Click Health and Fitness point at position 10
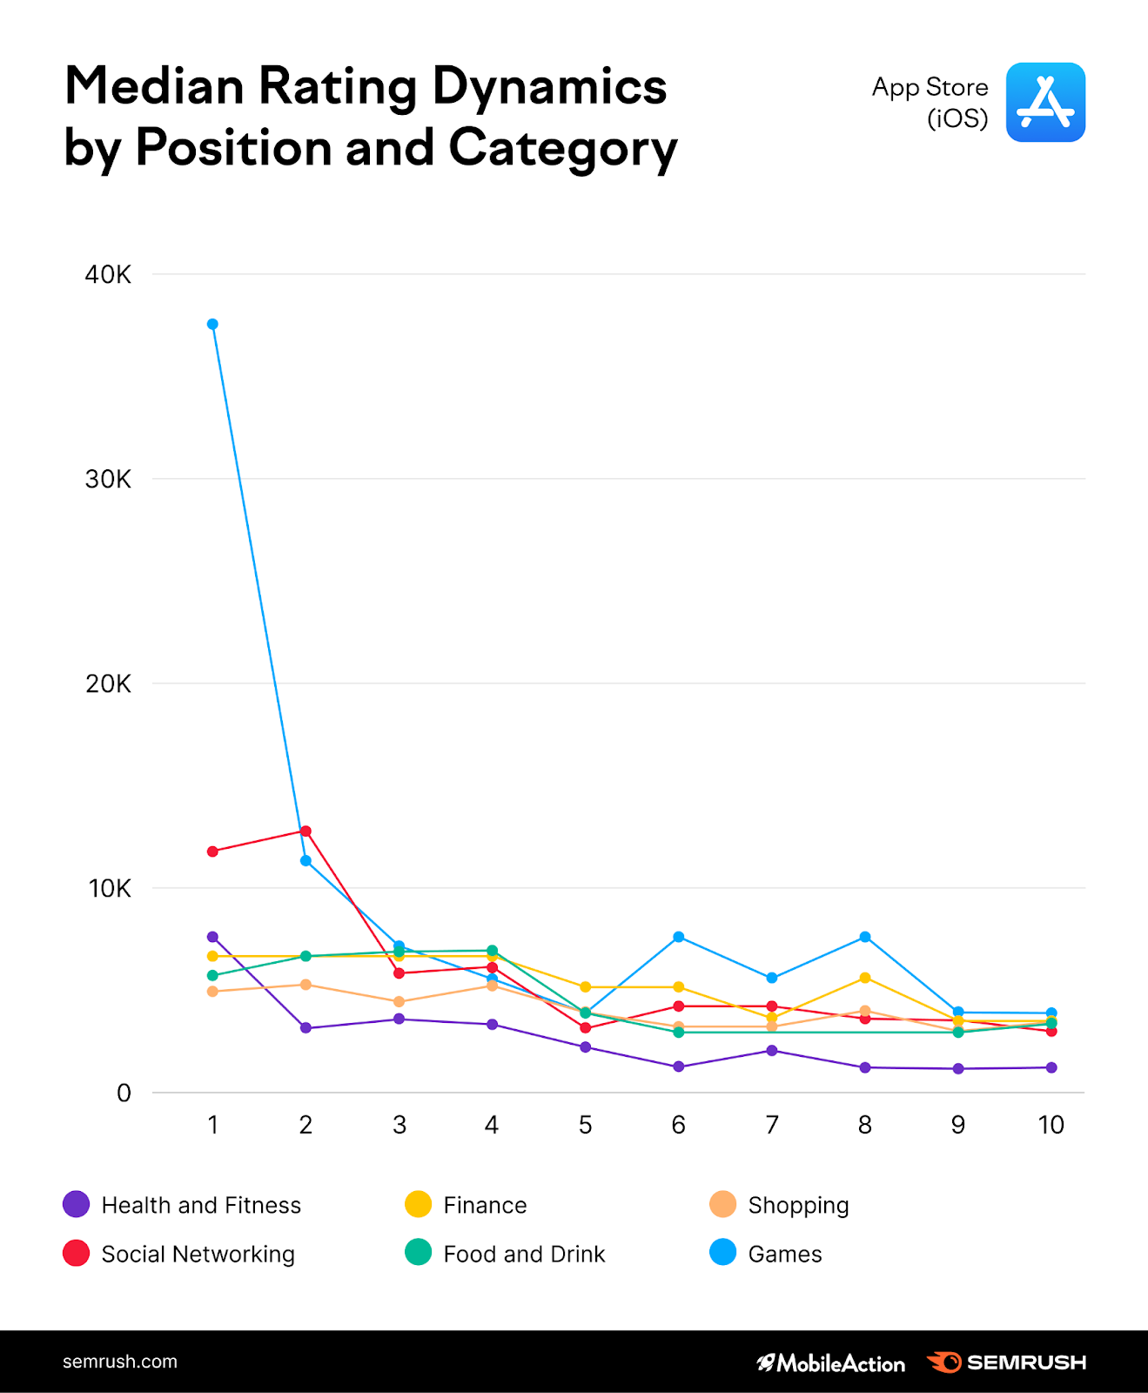This screenshot has width=1148, height=1393. pos(1051,1067)
